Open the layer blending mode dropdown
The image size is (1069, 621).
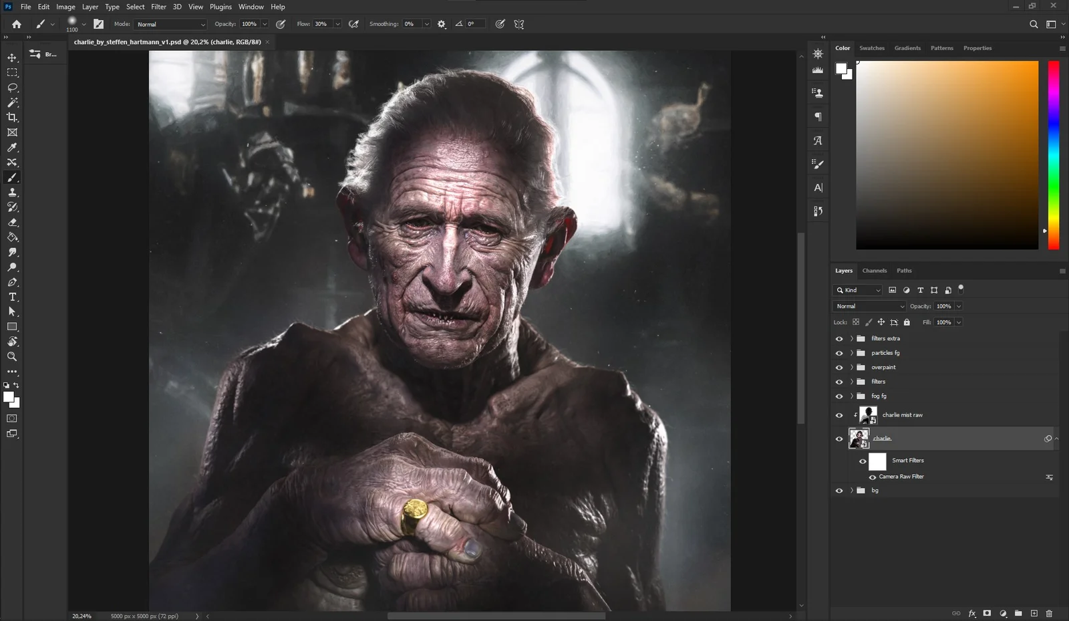pos(869,305)
